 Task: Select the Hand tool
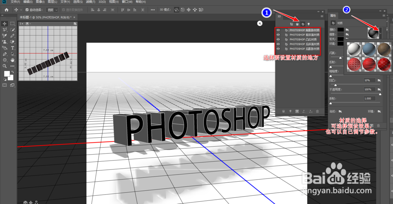pyautogui.click(x=12, y=60)
